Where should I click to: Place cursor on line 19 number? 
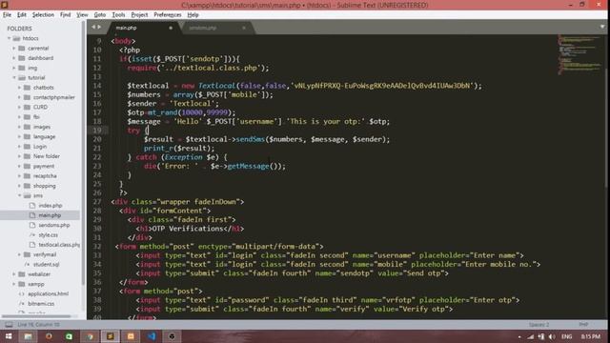click(x=97, y=131)
